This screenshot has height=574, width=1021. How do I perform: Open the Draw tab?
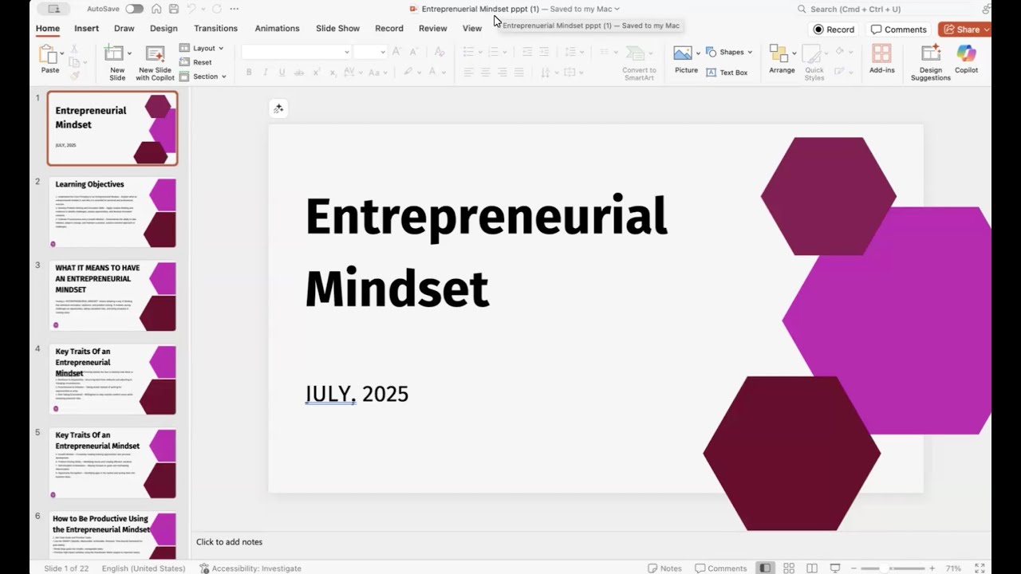[x=124, y=28]
